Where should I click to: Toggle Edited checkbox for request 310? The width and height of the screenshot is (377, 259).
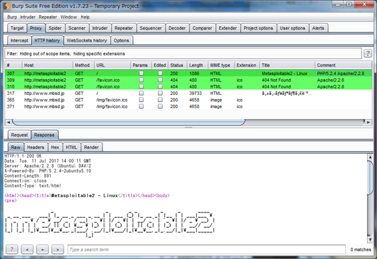click(160, 86)
